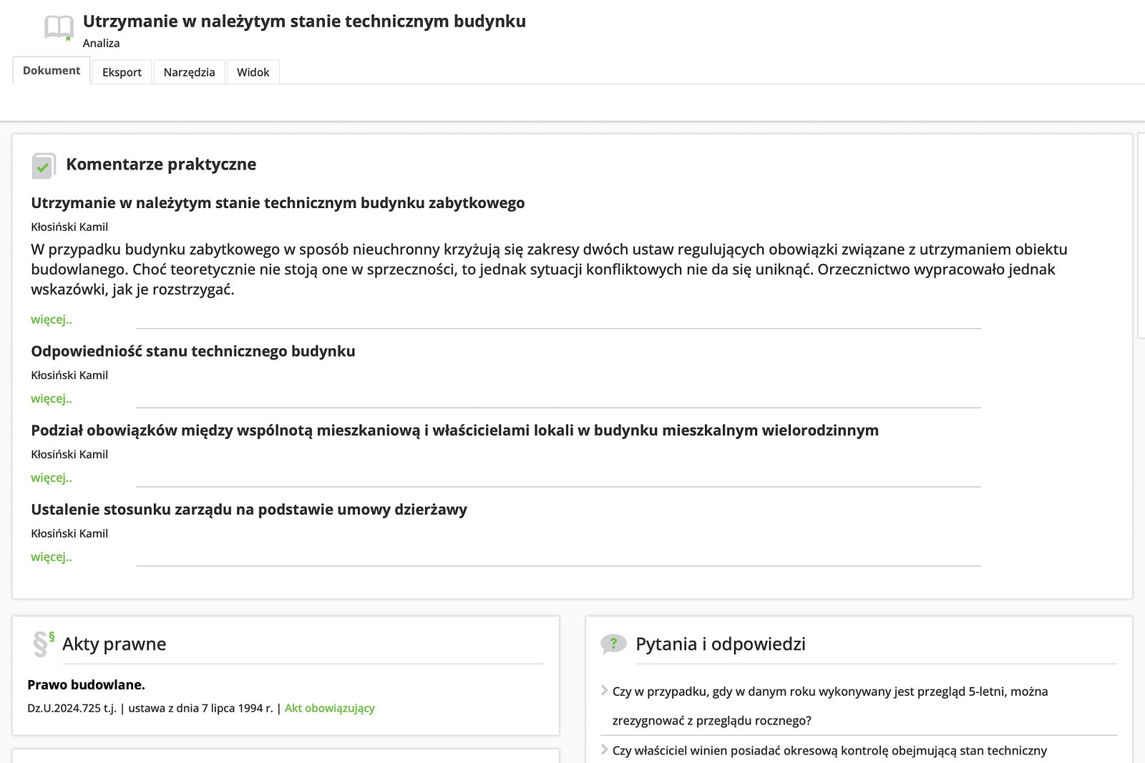
Task: Click the Pytania i odpowiedzi bubble icon
Action: pos(613,644)
